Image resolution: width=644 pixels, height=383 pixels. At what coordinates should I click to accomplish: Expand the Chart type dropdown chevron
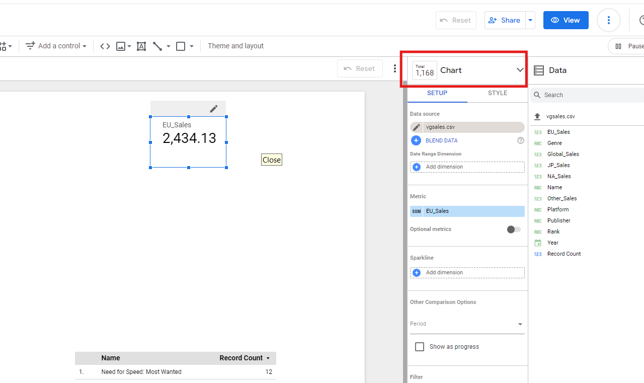click(x=520, y=70)
